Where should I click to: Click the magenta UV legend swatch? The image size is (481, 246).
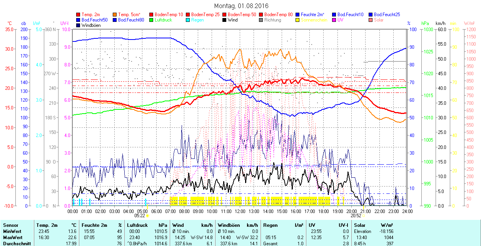coord(334,20)
